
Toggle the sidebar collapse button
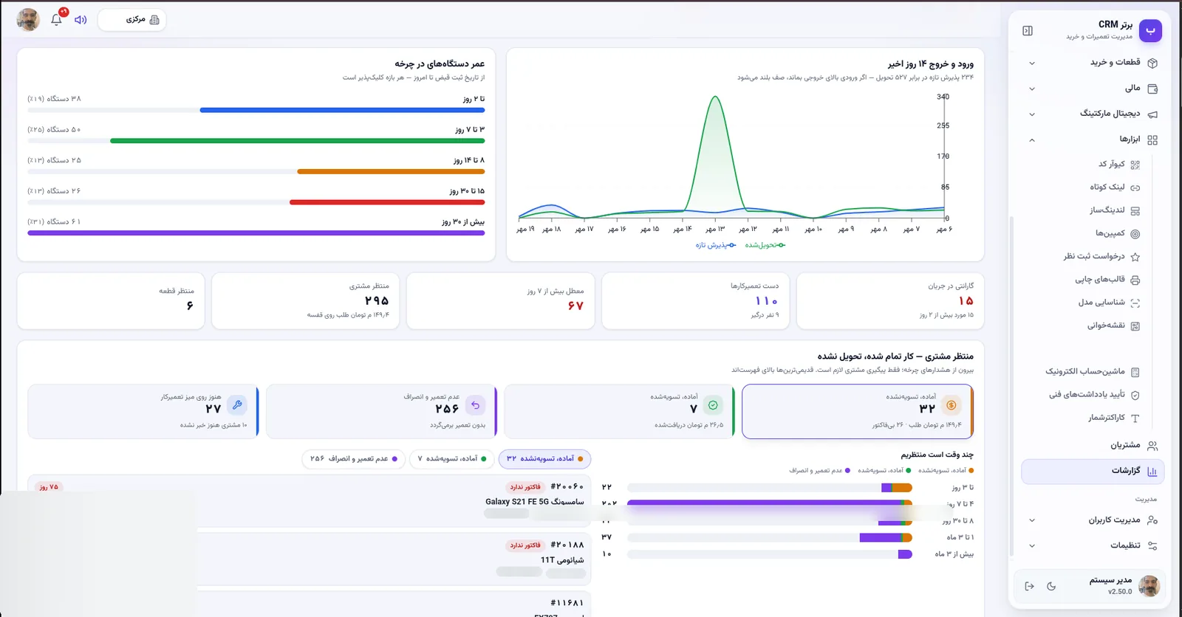tap(1028, 31)
